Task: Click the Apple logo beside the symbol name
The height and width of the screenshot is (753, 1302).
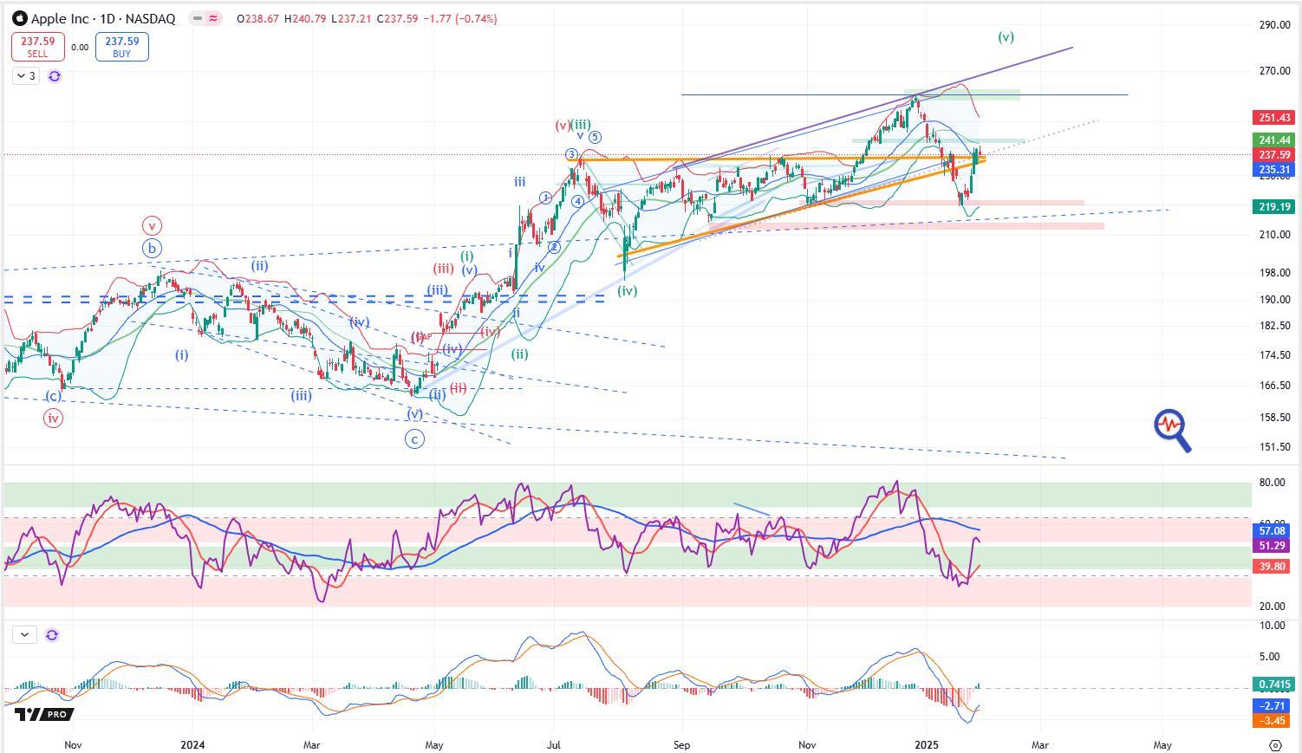Action: point(20,18)
